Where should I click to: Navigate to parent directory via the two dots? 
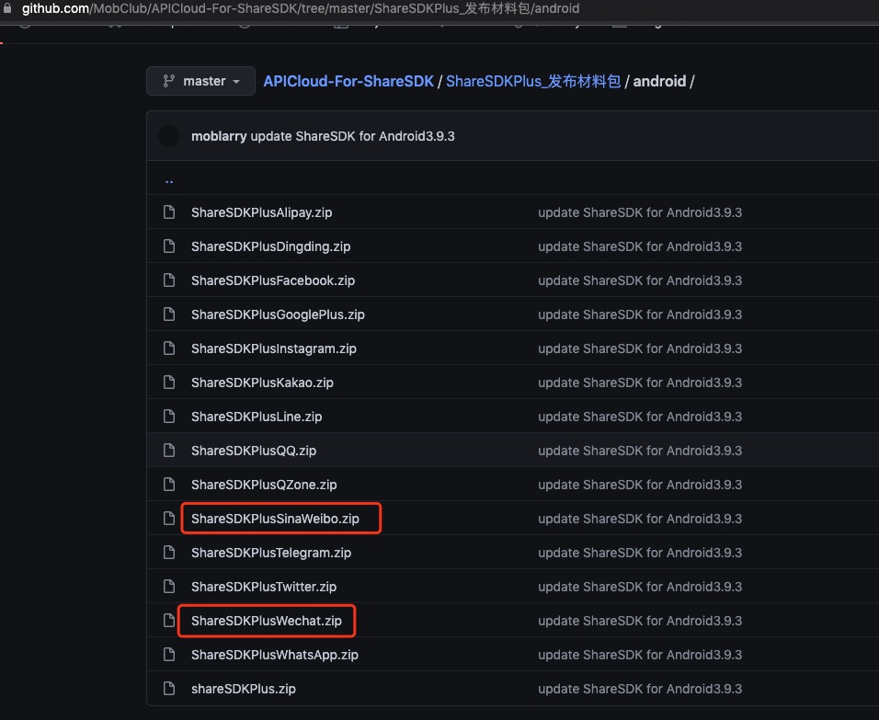[169, 180]
